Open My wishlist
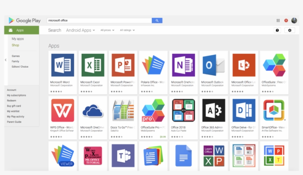The height and width of the screenshot is (175, 303). coord(13,111)
